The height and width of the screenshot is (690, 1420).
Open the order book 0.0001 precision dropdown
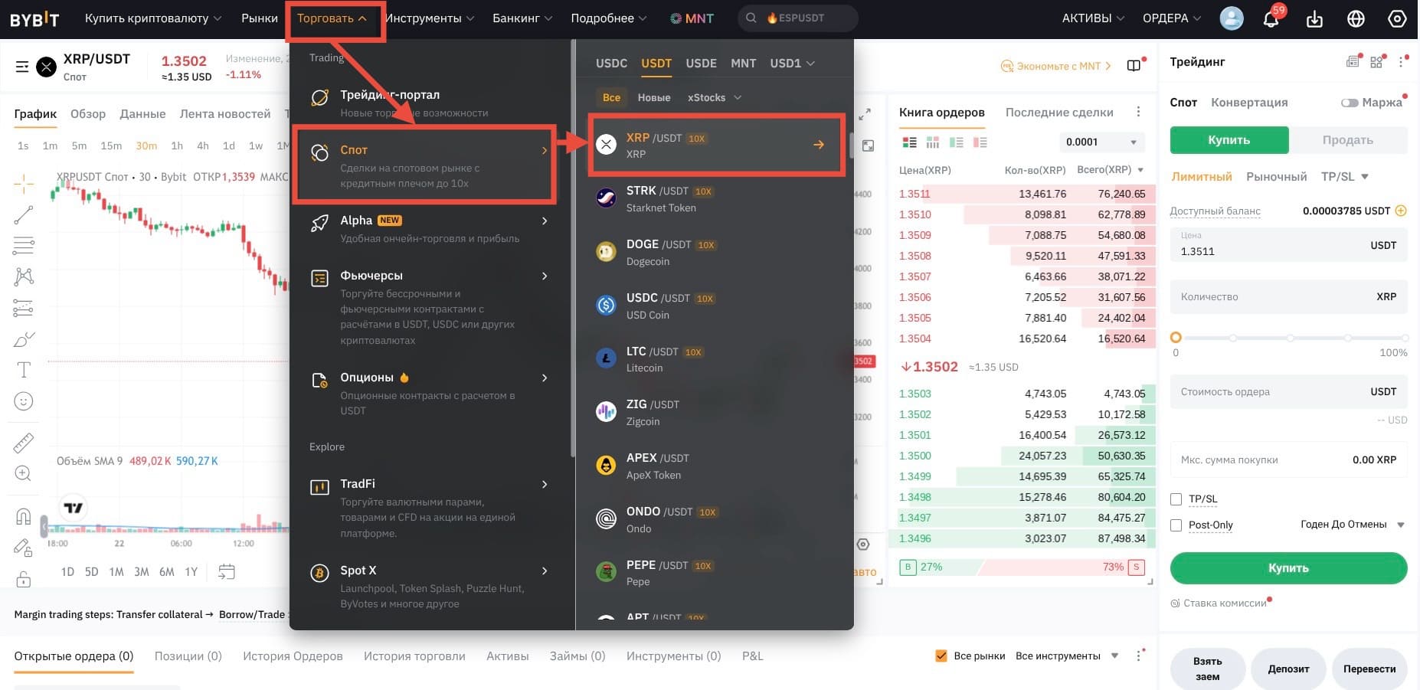pyautogui.click(x=1101, y=142)
